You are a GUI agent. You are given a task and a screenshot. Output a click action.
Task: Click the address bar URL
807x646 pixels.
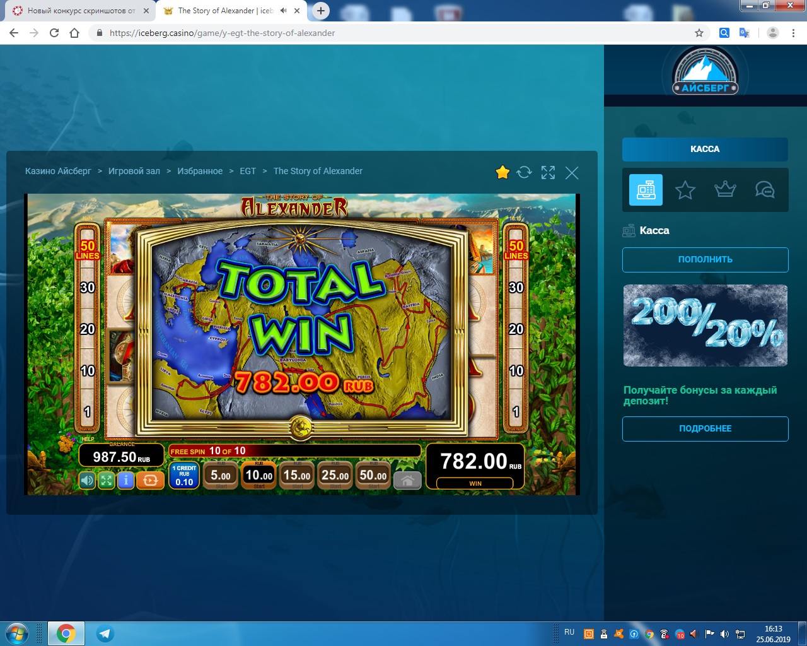pyautogui.click(x=222, y=33)
